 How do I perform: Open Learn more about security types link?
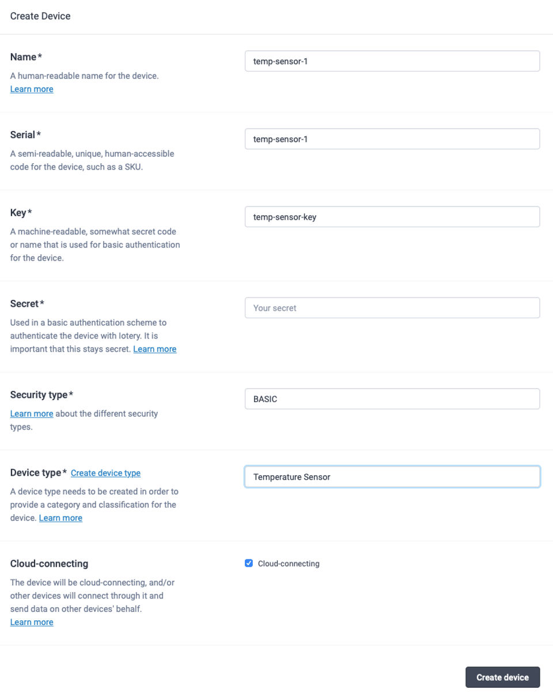click(x=32, y=414)
